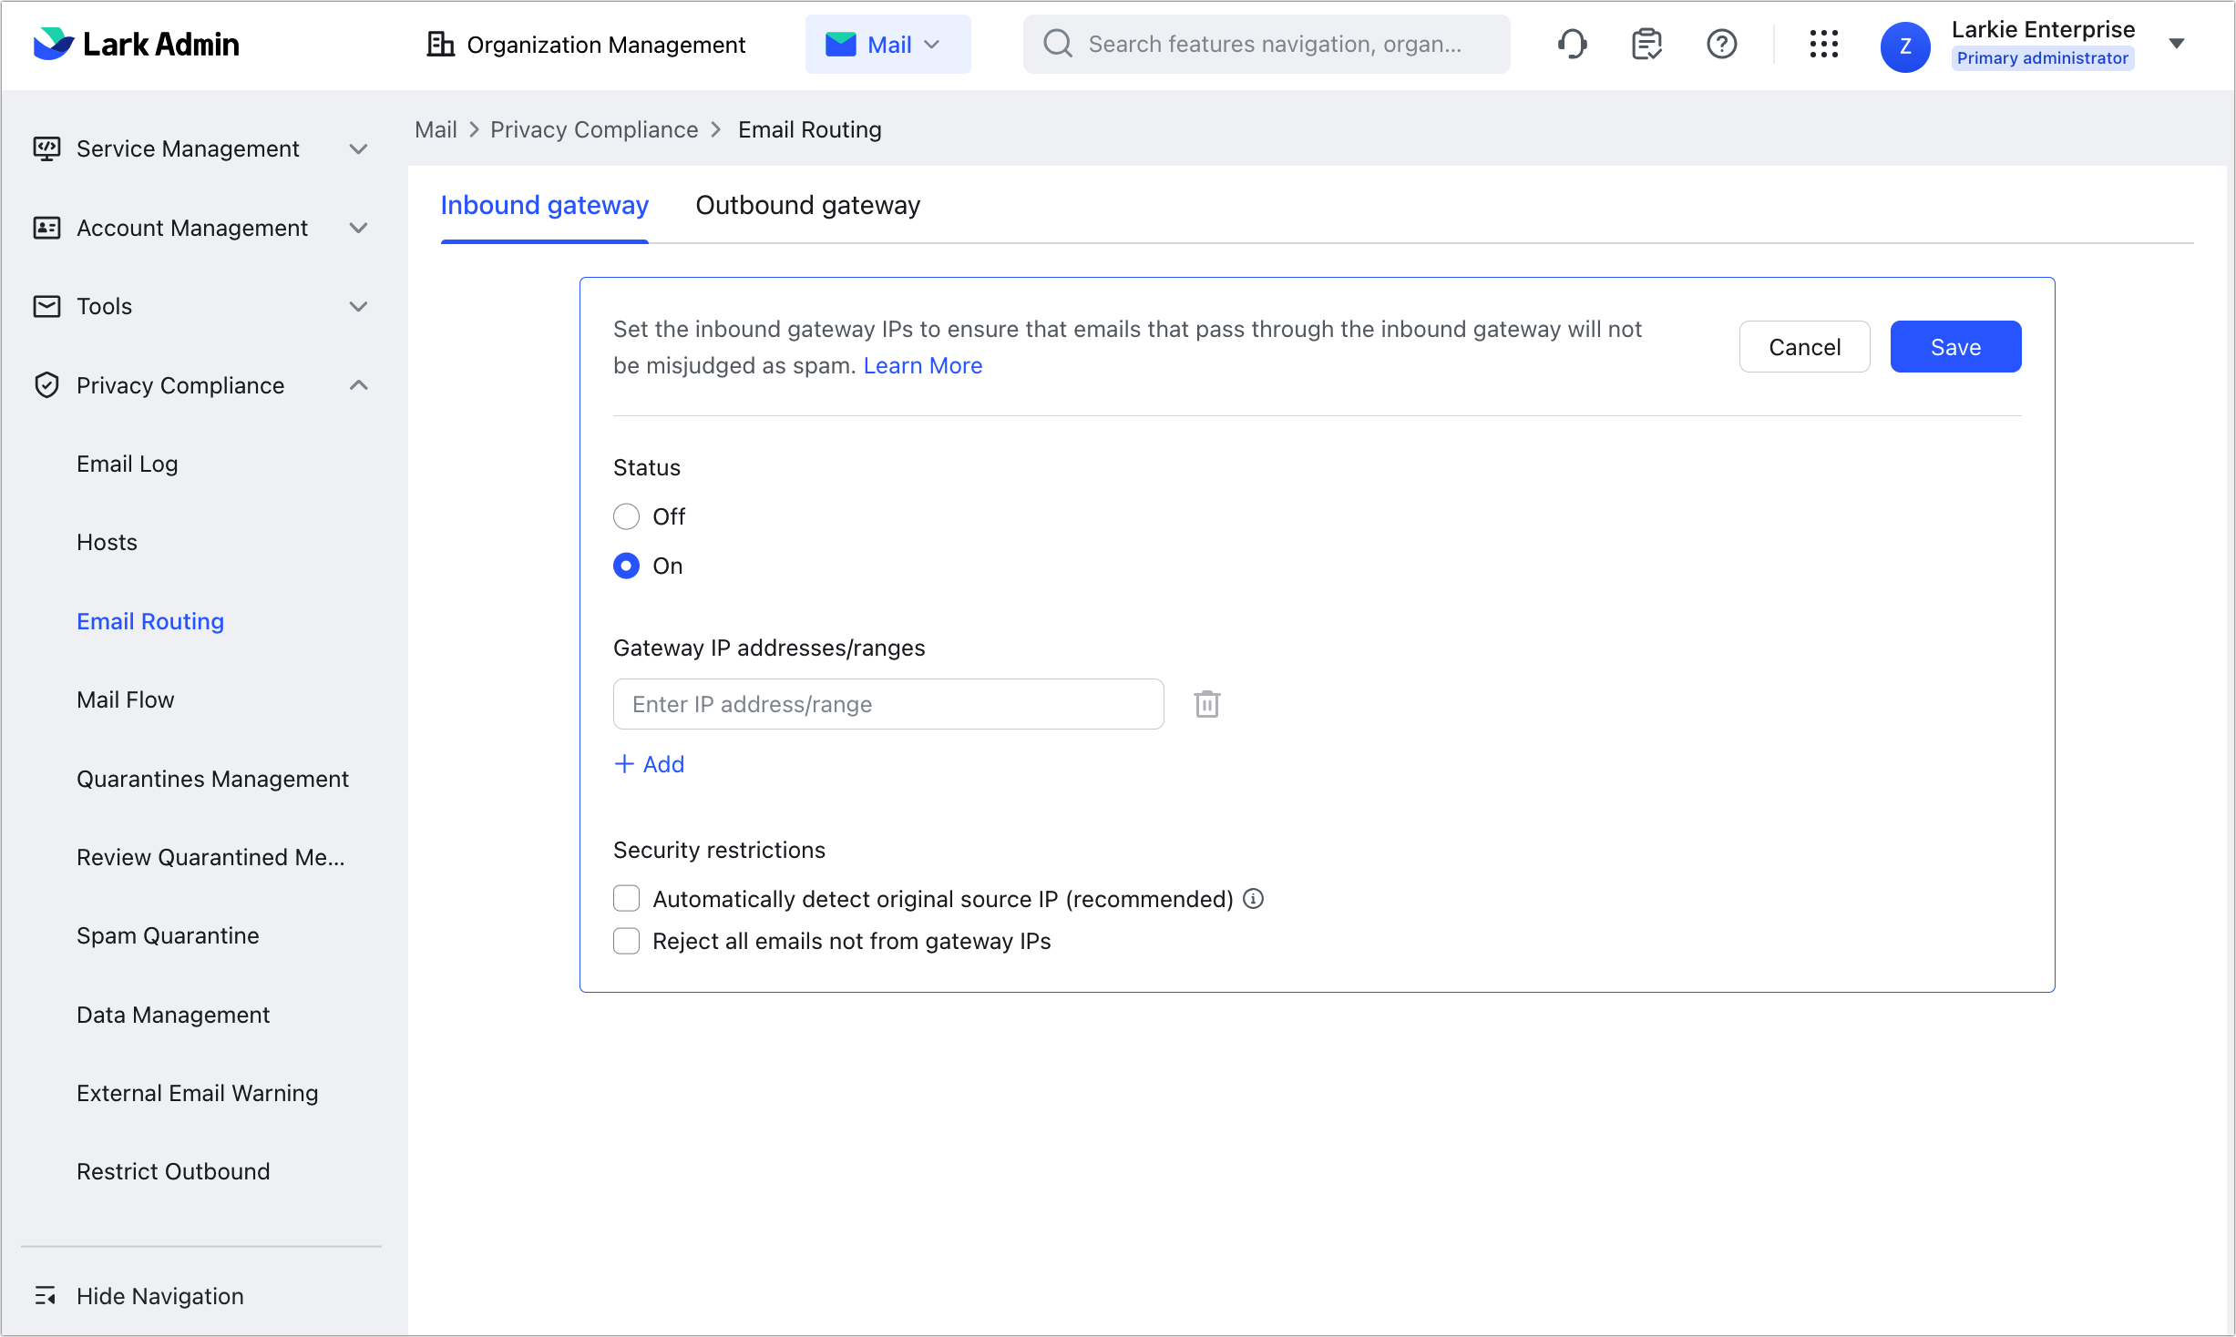
Task: Click the Hide Navigation icon
Action: [47, 1295]
